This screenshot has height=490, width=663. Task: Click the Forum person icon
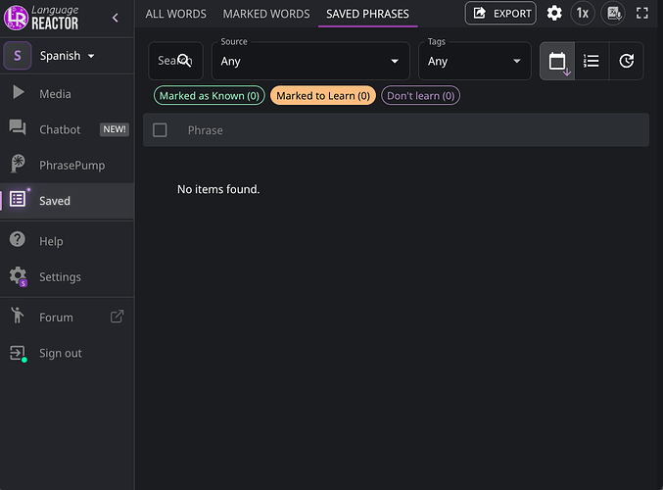pos(18,316)
